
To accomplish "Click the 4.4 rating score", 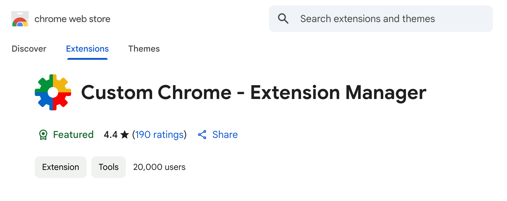I will (x=110, y=135).
